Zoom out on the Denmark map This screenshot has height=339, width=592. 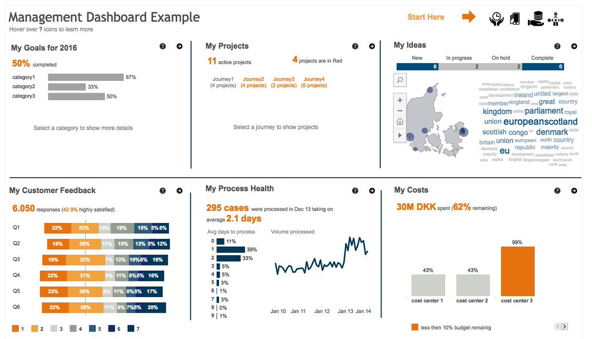click(x=400, y=111)
